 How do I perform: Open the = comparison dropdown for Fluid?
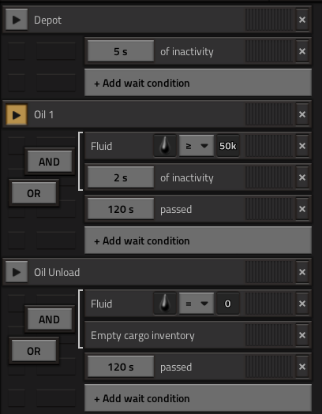click(x=197, y=304)
